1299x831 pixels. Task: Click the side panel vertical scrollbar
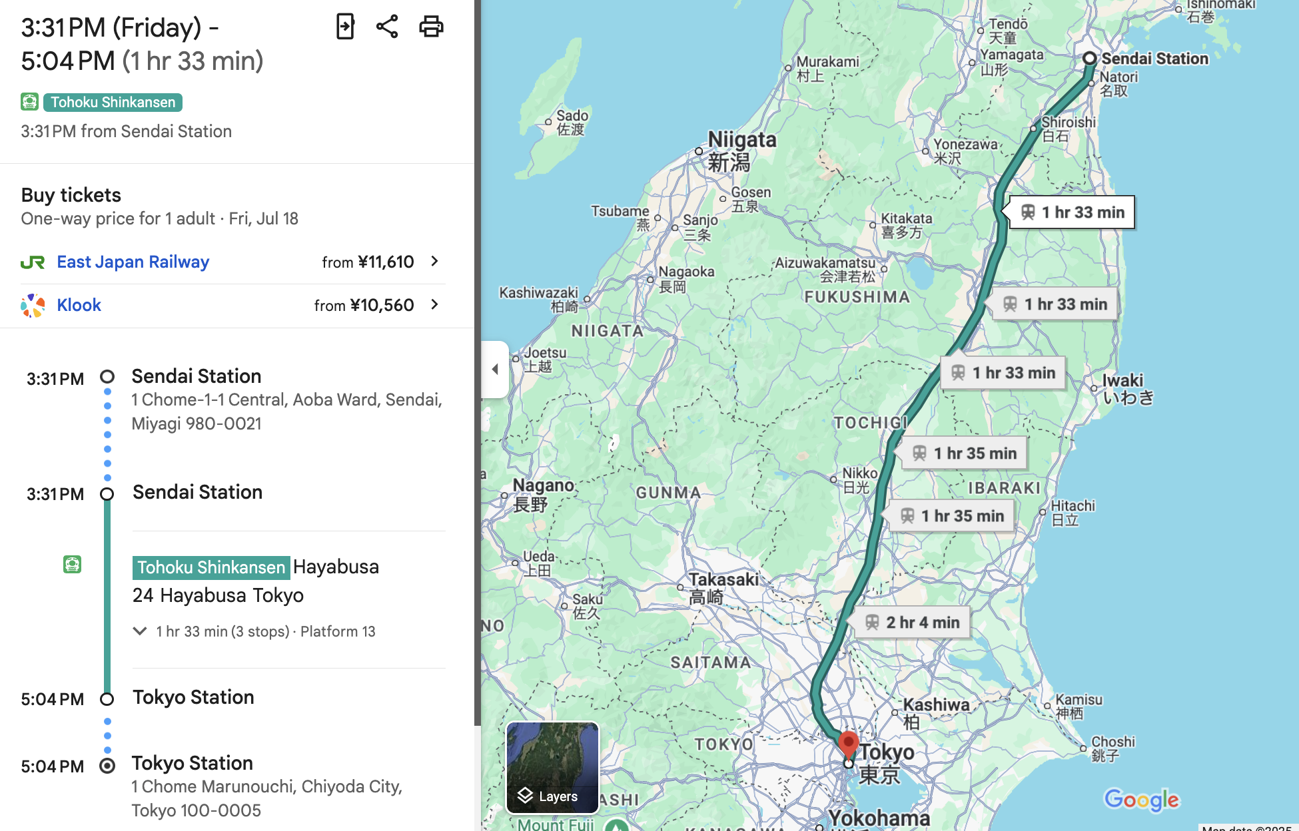pos(477,363)
